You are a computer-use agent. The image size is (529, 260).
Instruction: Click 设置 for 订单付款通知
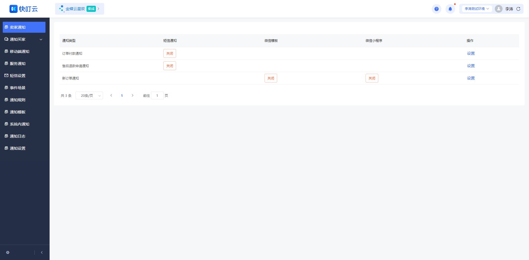pyautogui.click(x=471, y=53)
